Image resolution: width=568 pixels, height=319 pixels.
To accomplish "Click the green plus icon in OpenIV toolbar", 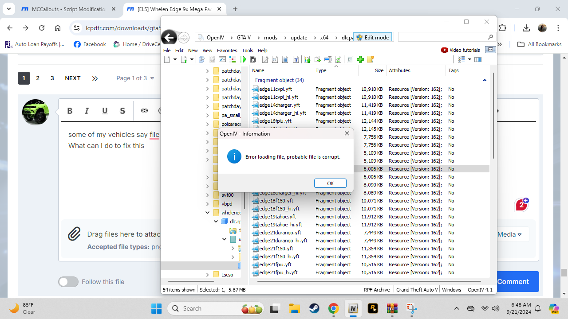I will tap(360, 59).
